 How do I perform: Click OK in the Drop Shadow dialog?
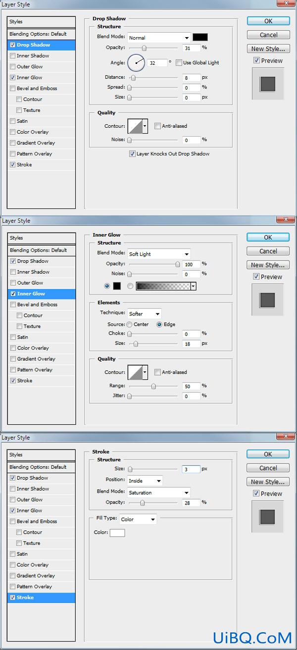coord(268,21)
